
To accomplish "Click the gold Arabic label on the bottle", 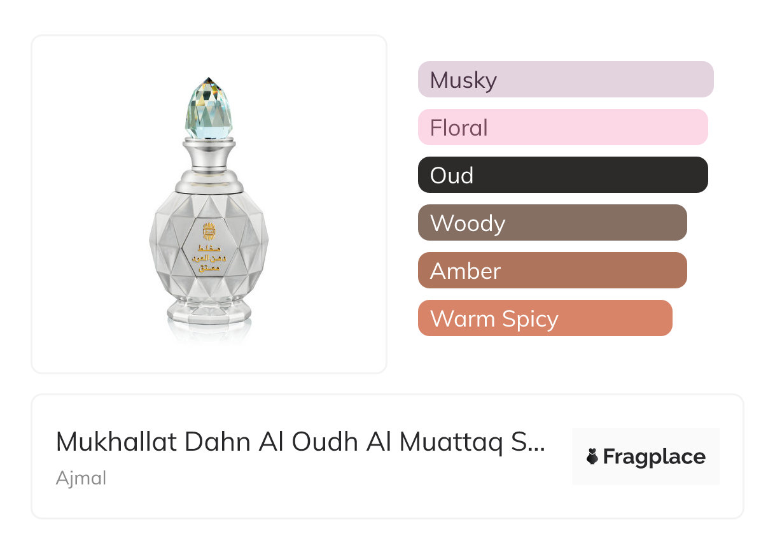I will click(207, 257).
